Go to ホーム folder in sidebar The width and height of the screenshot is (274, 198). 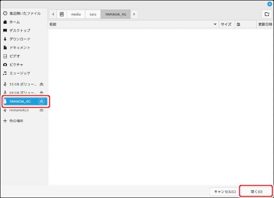14,22
